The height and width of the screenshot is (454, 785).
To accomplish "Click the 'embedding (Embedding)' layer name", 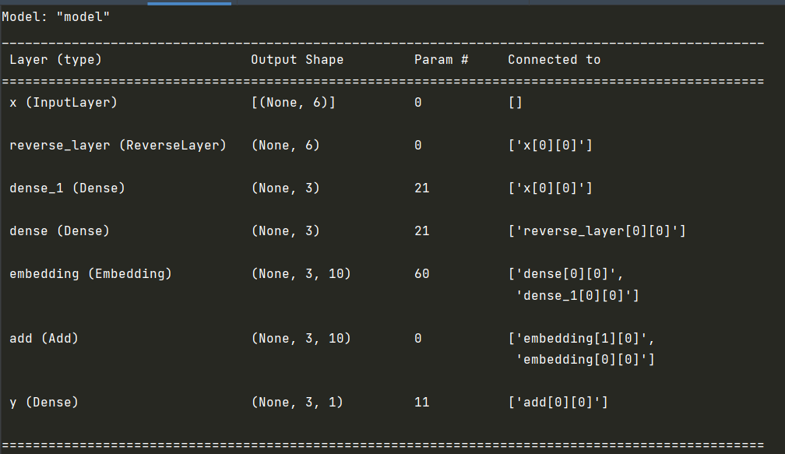I will pyautogui.click(x=90, y=274).
